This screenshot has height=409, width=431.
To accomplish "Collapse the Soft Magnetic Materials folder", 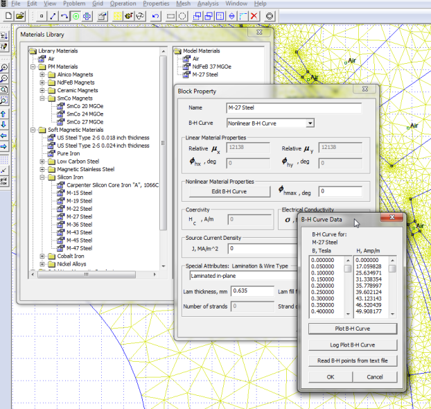I will 33,130.
